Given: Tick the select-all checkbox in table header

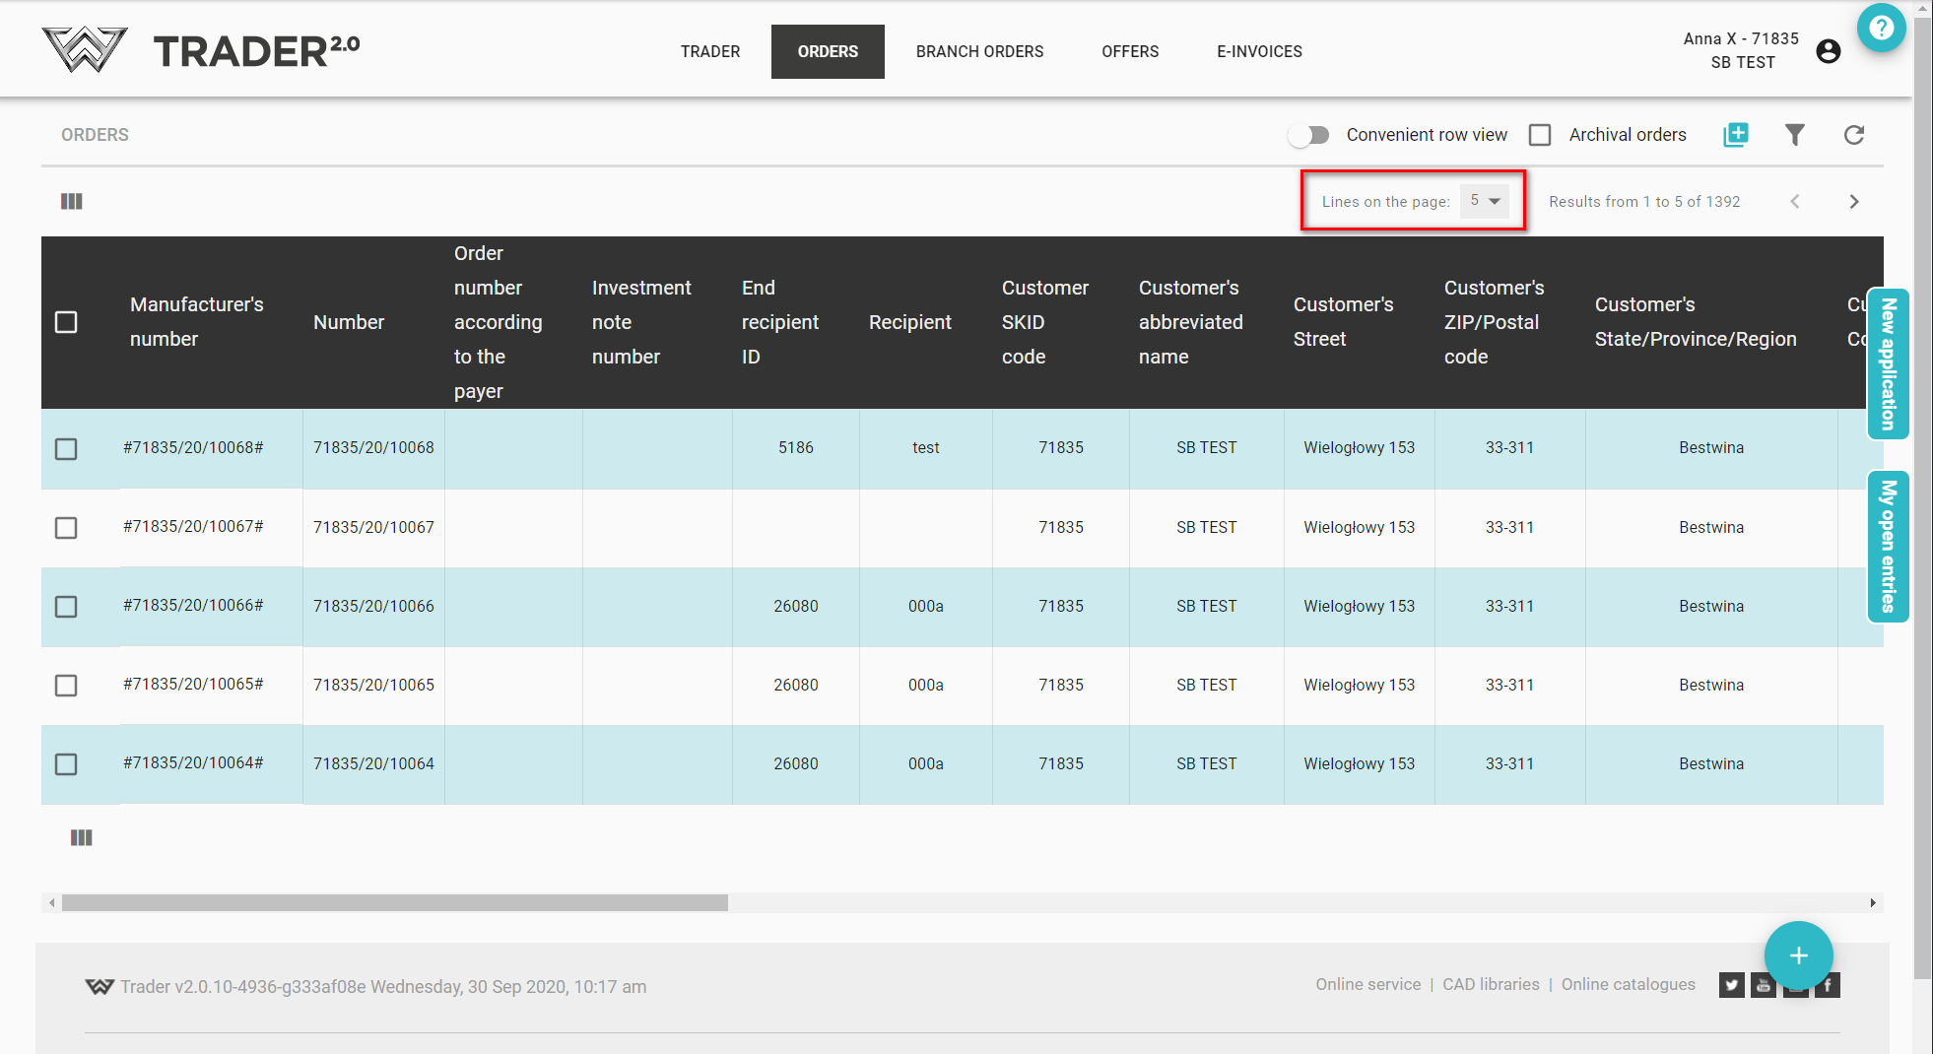Looking at the screenshot, I should [66, 322].
